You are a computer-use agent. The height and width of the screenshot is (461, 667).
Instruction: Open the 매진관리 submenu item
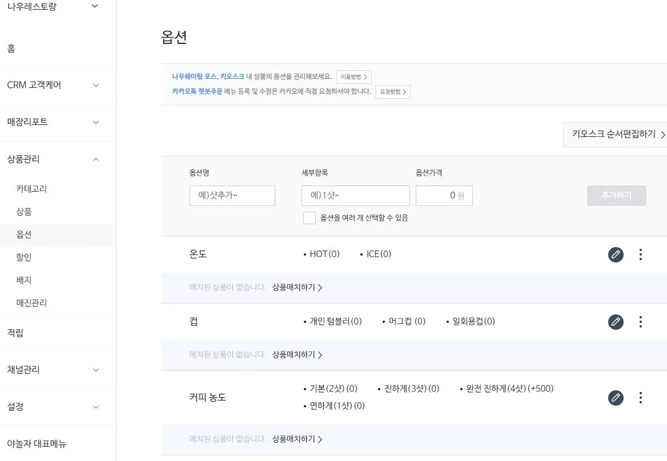(31, 303)
